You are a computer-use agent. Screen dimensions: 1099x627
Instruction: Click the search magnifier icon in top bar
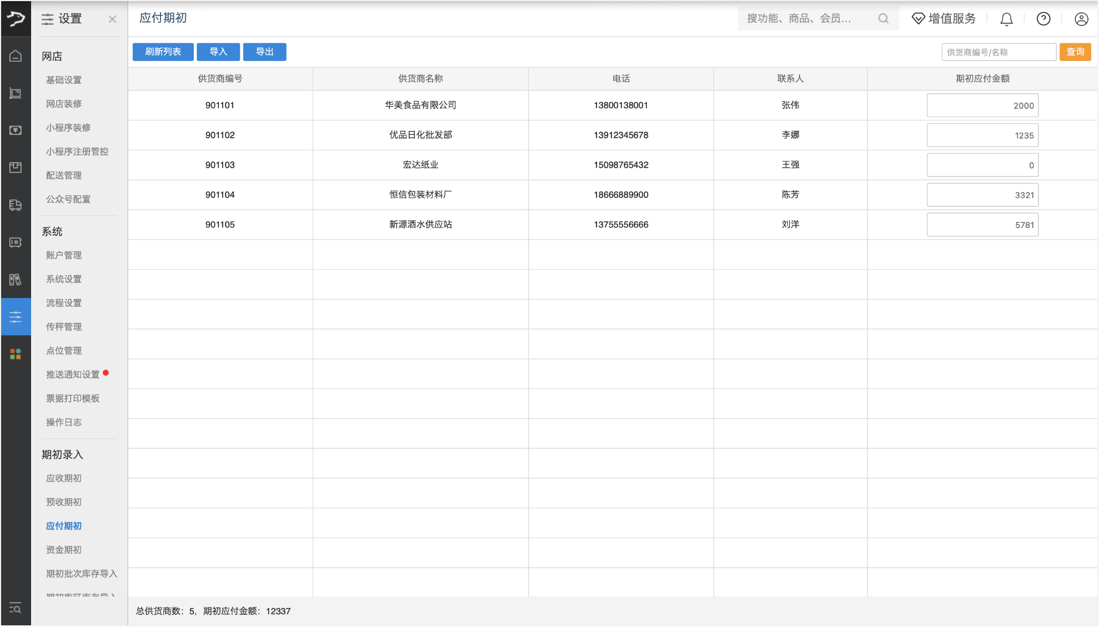tap(883, 19)
